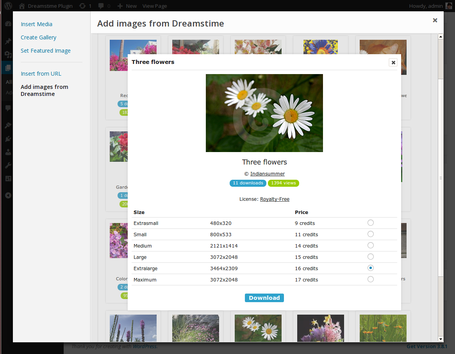Viewport: 455px width, 354px height.
Task: Expand the New content menu
Action: pyautogui.click(x=127, y=6)
